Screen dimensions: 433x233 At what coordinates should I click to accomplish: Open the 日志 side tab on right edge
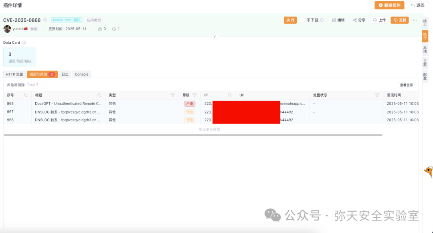pyautogui.click(x=425, y=63)
